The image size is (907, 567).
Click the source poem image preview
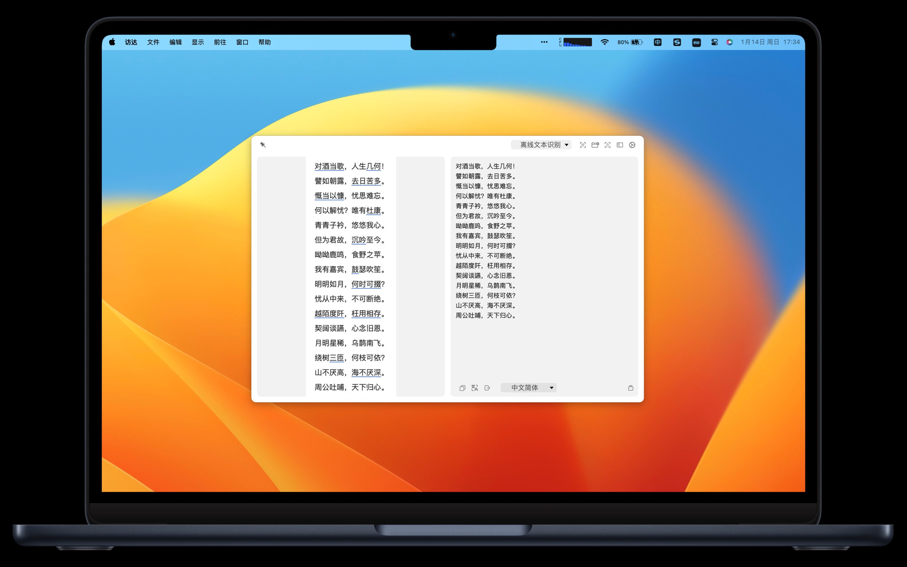tap(351, 276)
